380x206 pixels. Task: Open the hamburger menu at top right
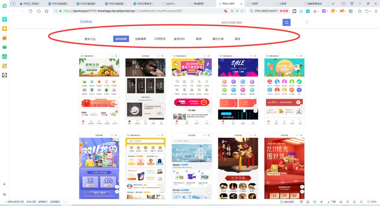(376, 11)
